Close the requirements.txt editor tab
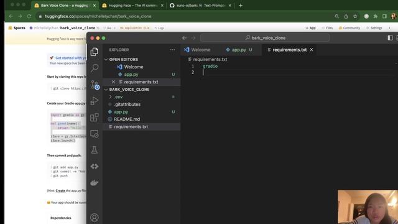398x224 pixels. point(312,50)
